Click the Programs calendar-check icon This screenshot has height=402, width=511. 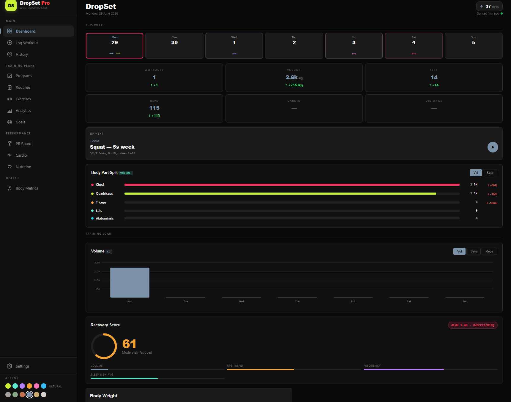(x=10, y=76)
